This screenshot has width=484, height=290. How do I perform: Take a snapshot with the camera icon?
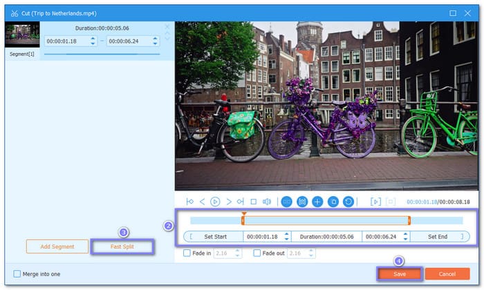302,202
